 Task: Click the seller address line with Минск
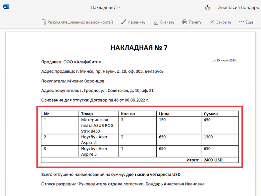(x=102, y=72)
